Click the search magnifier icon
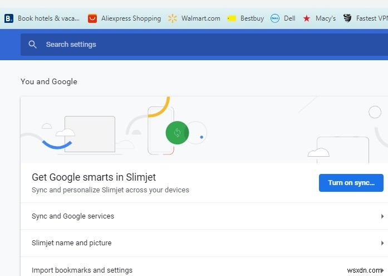The width and height of the screenshot is (388, 276). click(x=32, y=45)
